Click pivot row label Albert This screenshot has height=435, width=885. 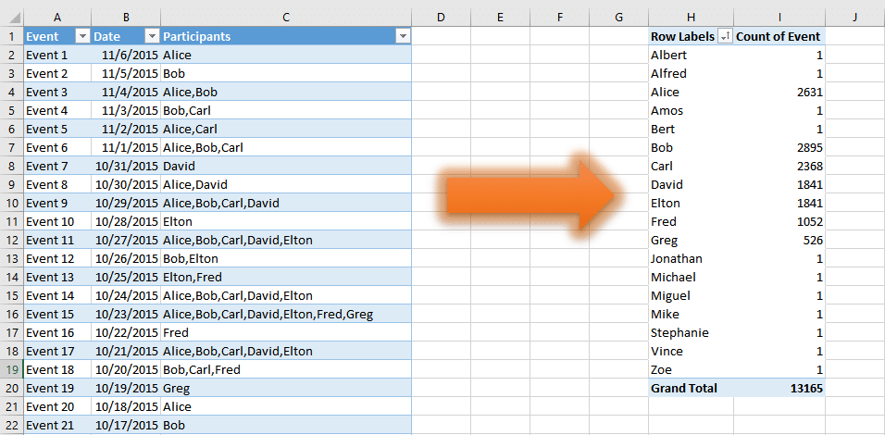point(691,56)
